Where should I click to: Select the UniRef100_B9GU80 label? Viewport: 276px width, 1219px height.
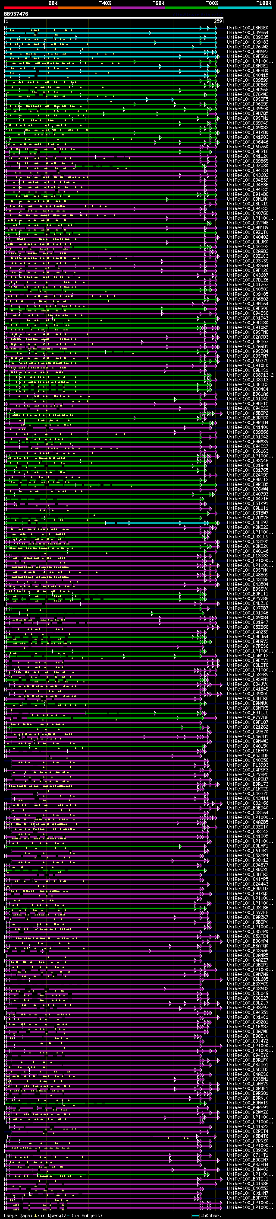click(248, 323)
